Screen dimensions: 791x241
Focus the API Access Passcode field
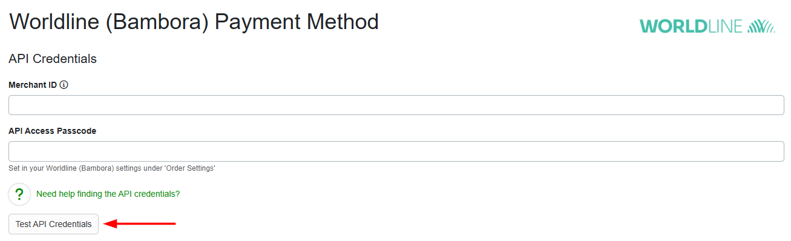[396, 151]
